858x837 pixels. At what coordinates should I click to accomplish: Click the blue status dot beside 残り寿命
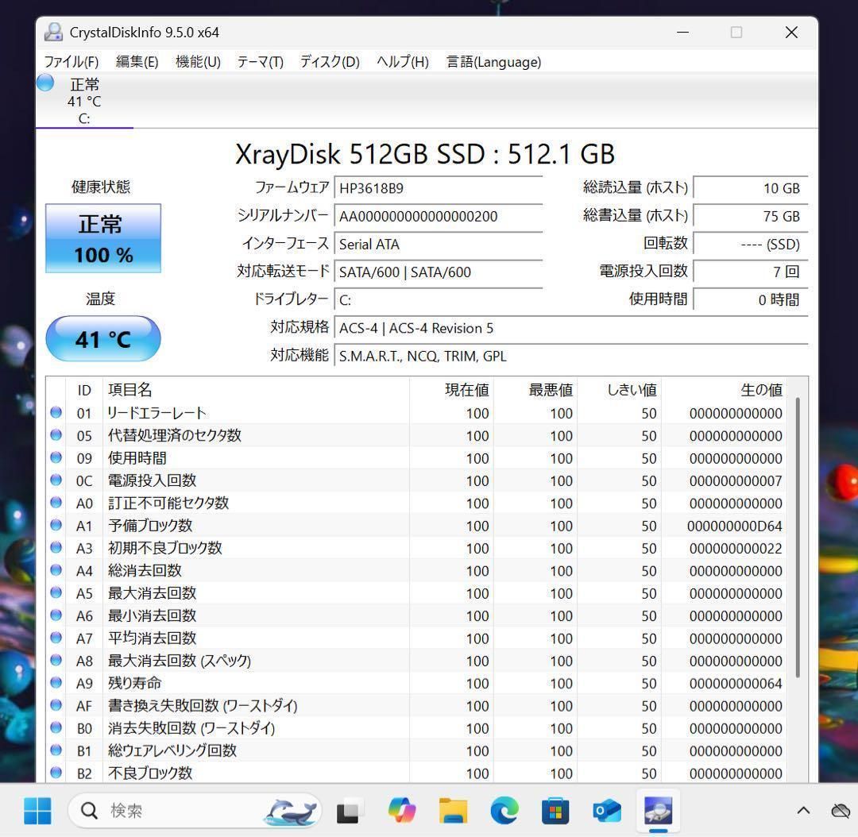pyautogui.click(x=56, y=683)
